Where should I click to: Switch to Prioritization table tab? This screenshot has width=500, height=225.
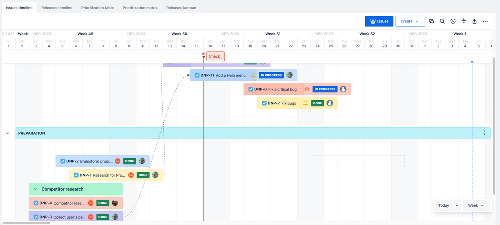(x=97, y=8)
